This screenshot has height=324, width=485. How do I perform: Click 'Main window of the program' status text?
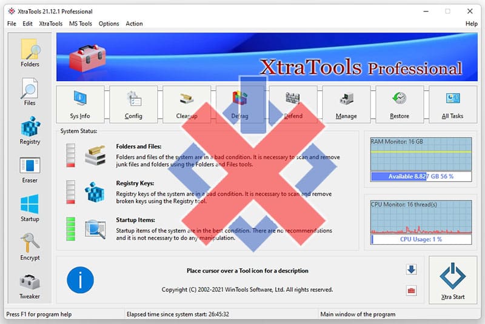coord(358,314)
